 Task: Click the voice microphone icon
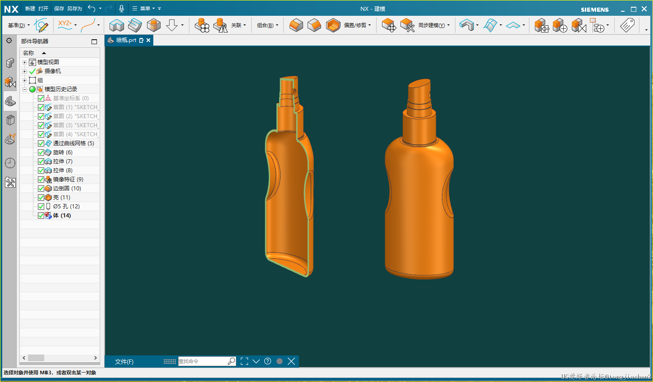(x=121, y=8)
